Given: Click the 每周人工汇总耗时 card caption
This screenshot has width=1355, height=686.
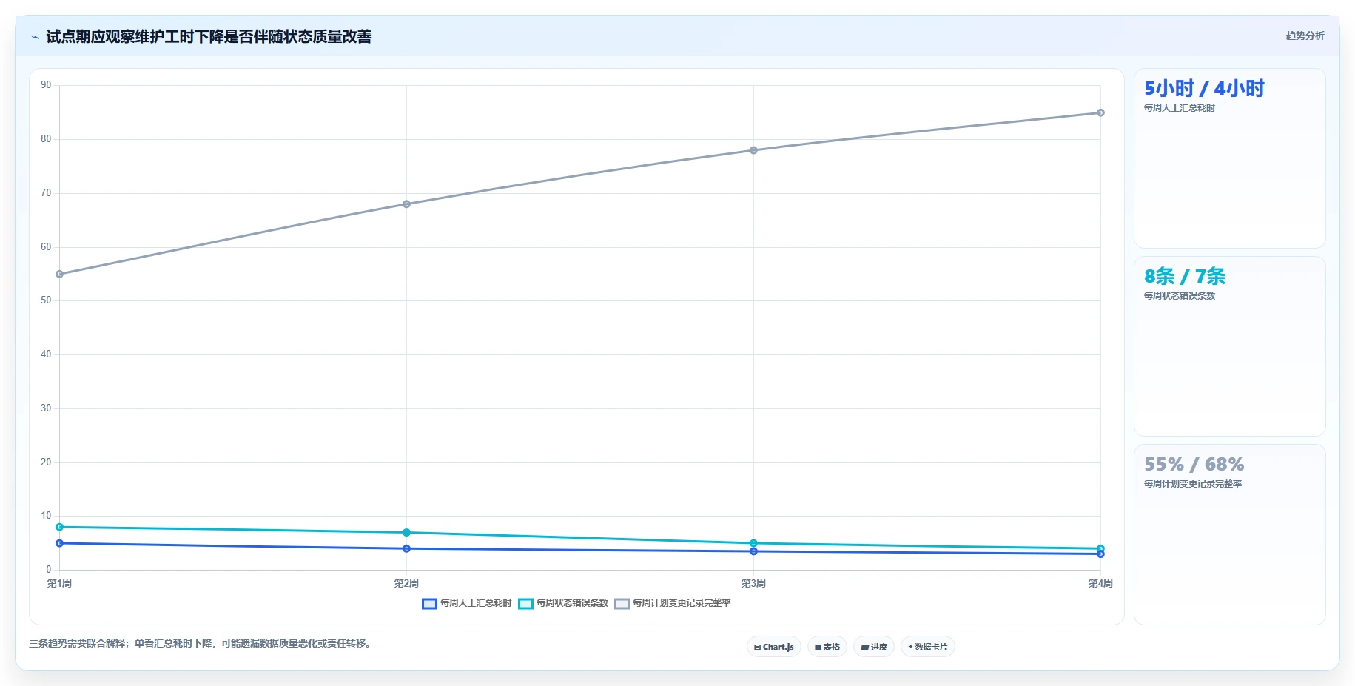Looking at the screenshot, I should [1180, 108].
